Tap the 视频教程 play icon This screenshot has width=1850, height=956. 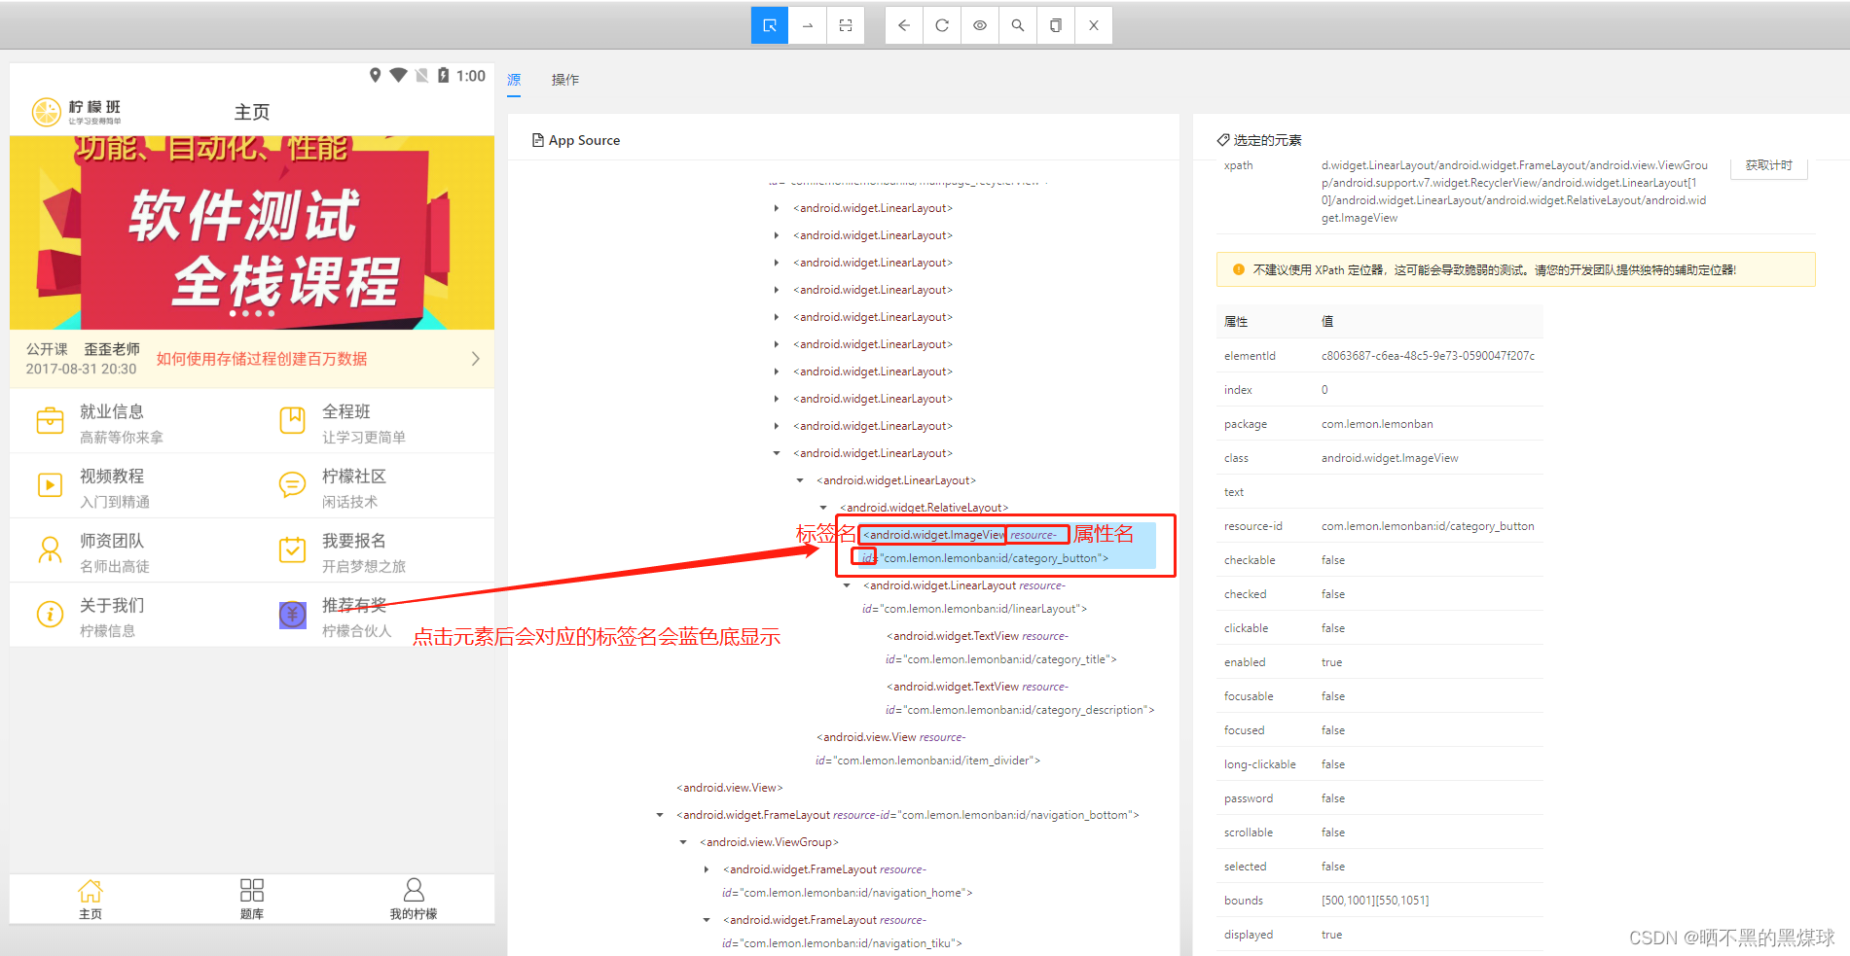pyautogui.click(x=50, y=485)
